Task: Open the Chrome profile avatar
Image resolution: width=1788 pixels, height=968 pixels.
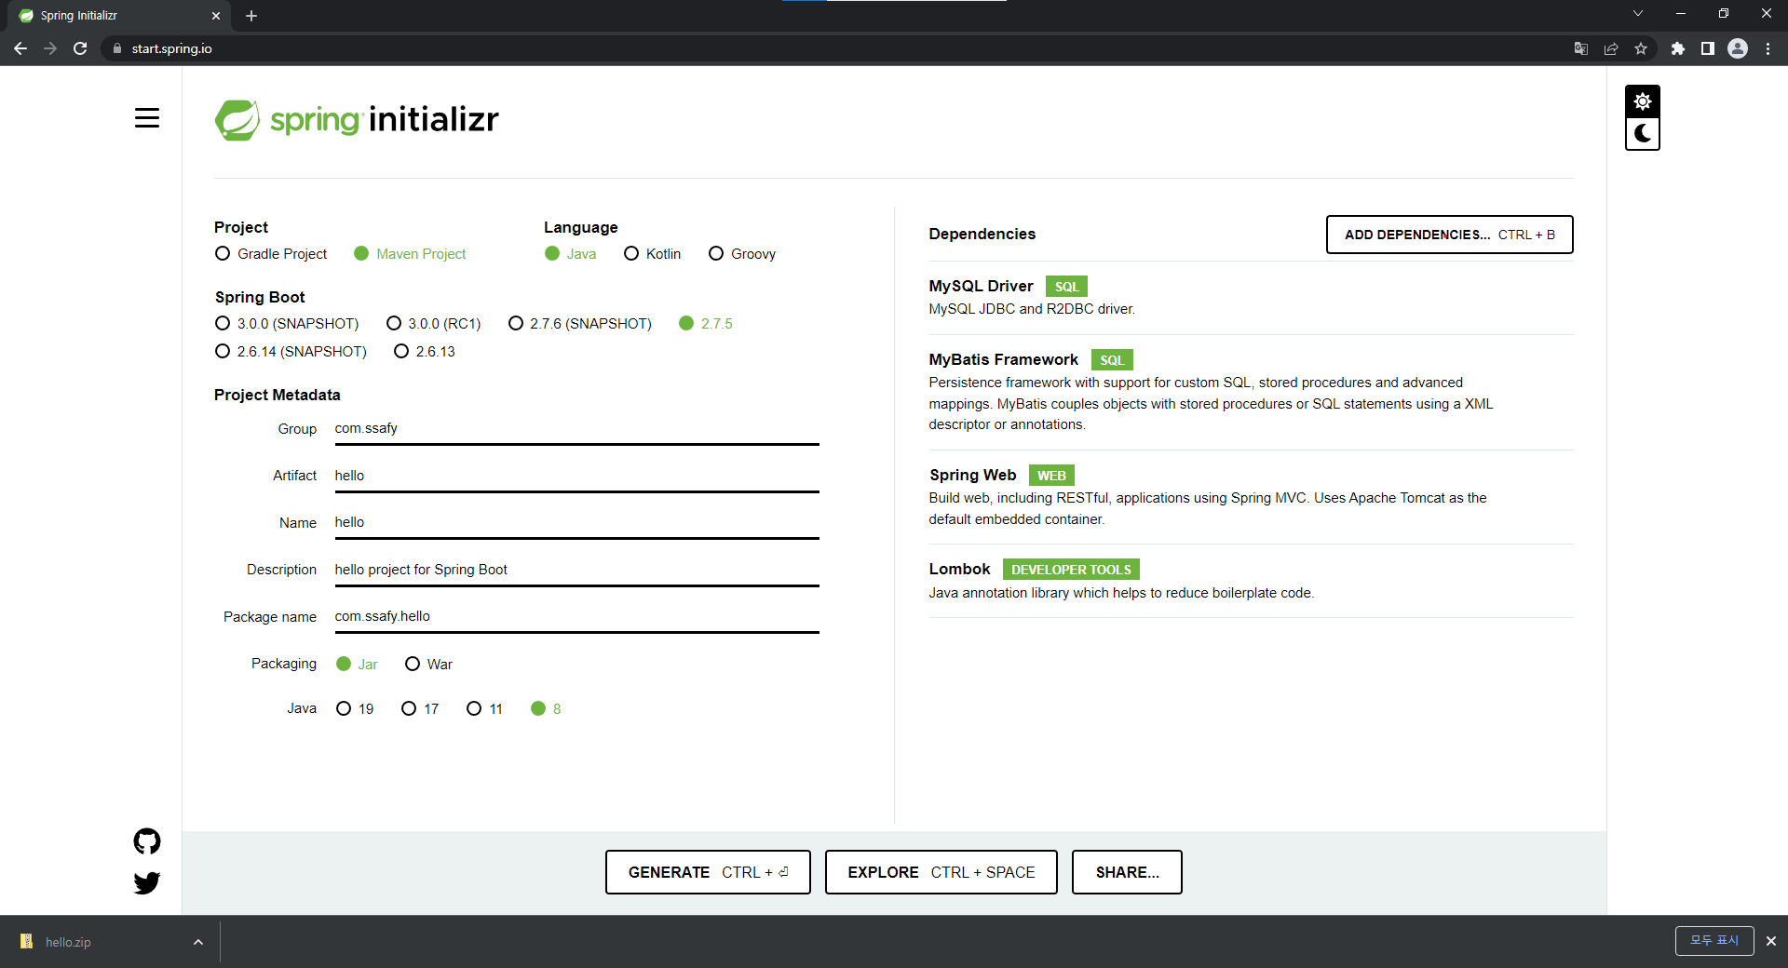Action: pos(1738,48)
